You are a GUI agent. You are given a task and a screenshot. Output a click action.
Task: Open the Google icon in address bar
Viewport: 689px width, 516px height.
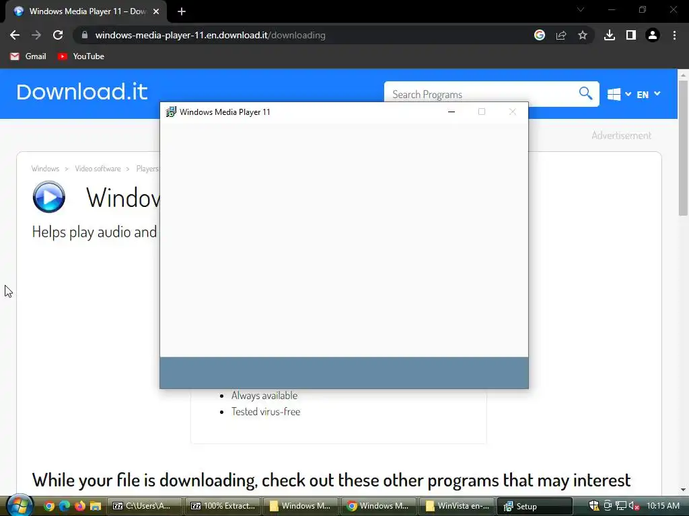click(540, 35)
